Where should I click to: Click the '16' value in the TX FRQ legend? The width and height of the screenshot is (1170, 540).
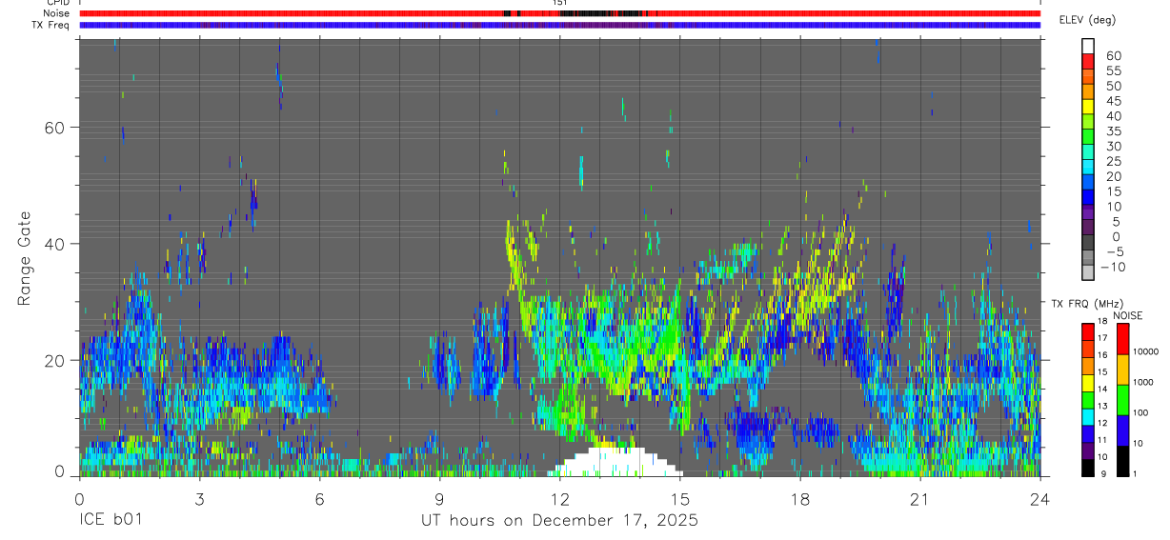(1102, 355)
